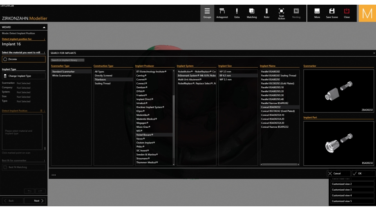Activate the Ruler tool
Image resolution: width=376 pixels, height=211 pixels.
click(x=266, y=13)
